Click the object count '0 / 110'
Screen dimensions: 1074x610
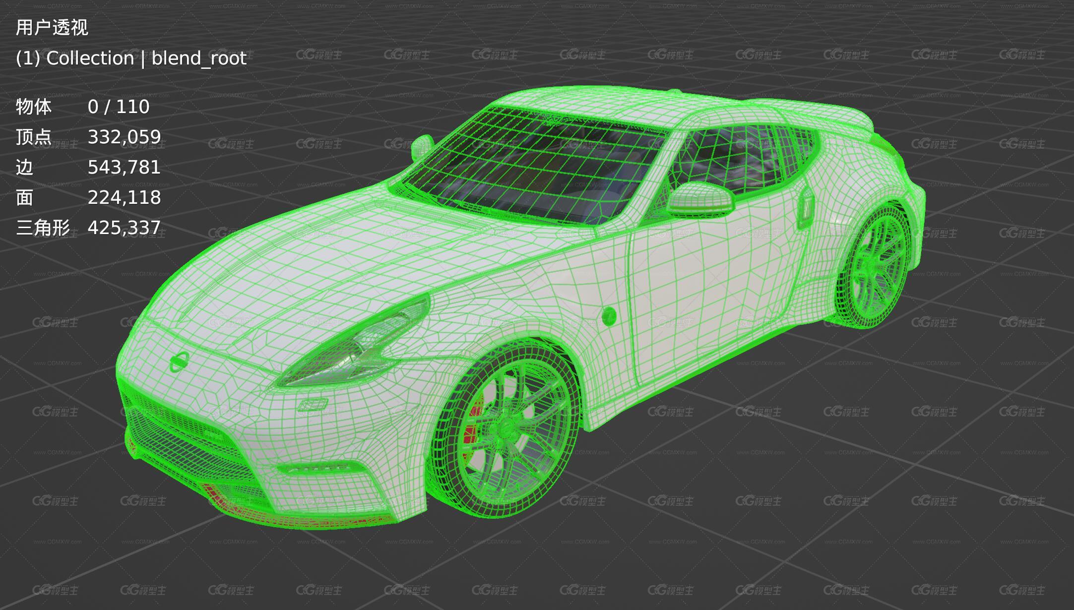(119, 107)
